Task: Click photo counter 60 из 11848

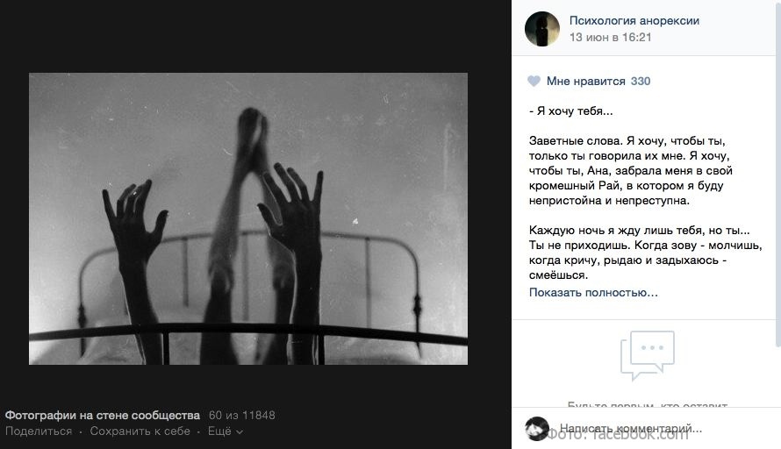Action: click(241, 415)
